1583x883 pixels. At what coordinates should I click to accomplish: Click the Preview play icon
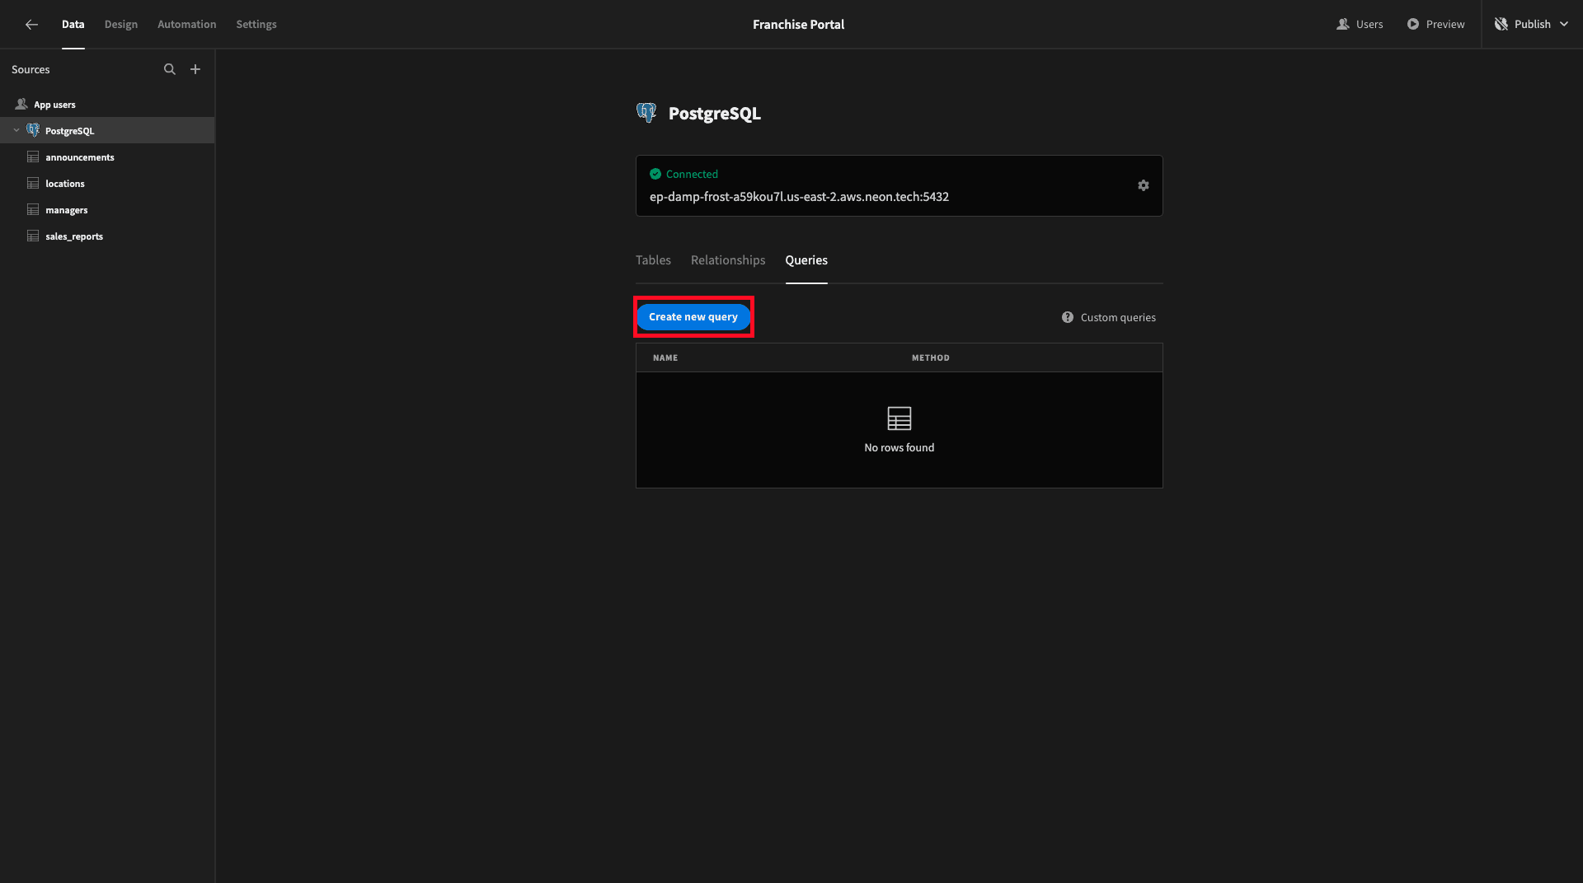pos(1413,24)
